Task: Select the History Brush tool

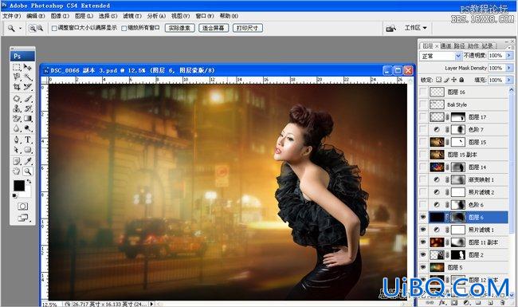Action: pyautogui.click(x=28, y=108)
